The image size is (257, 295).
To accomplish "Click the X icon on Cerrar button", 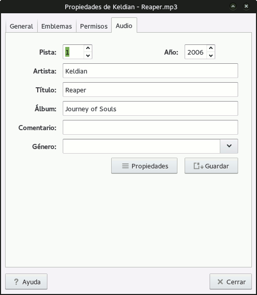I will click(220, 282).
